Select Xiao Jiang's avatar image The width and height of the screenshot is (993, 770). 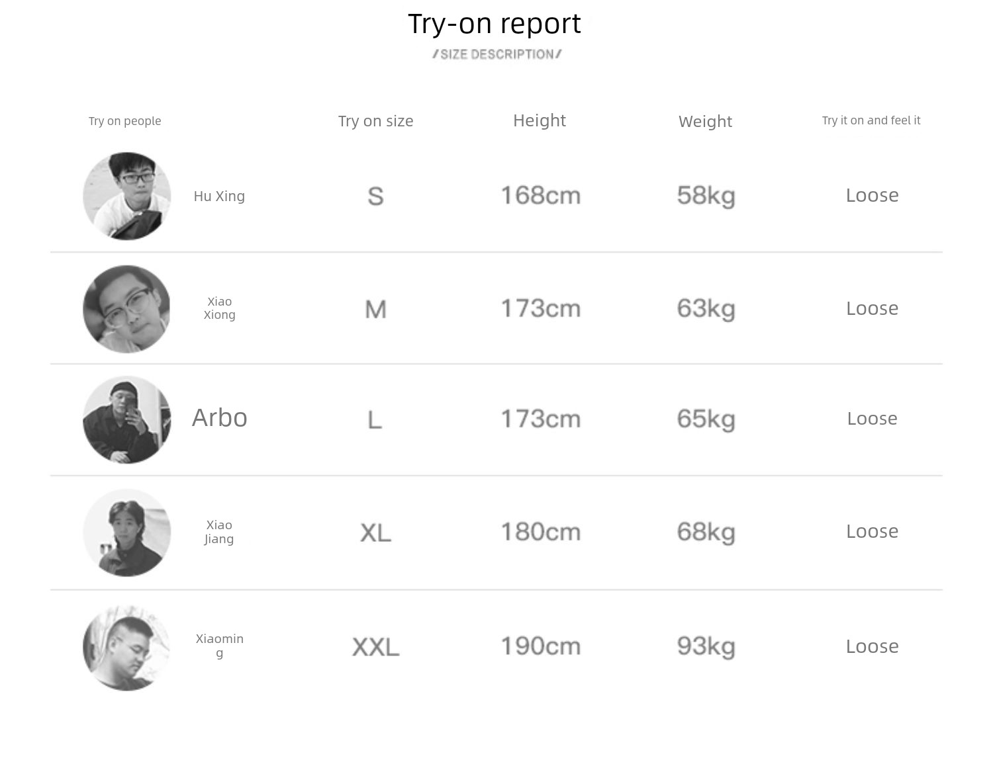[127, 533]
